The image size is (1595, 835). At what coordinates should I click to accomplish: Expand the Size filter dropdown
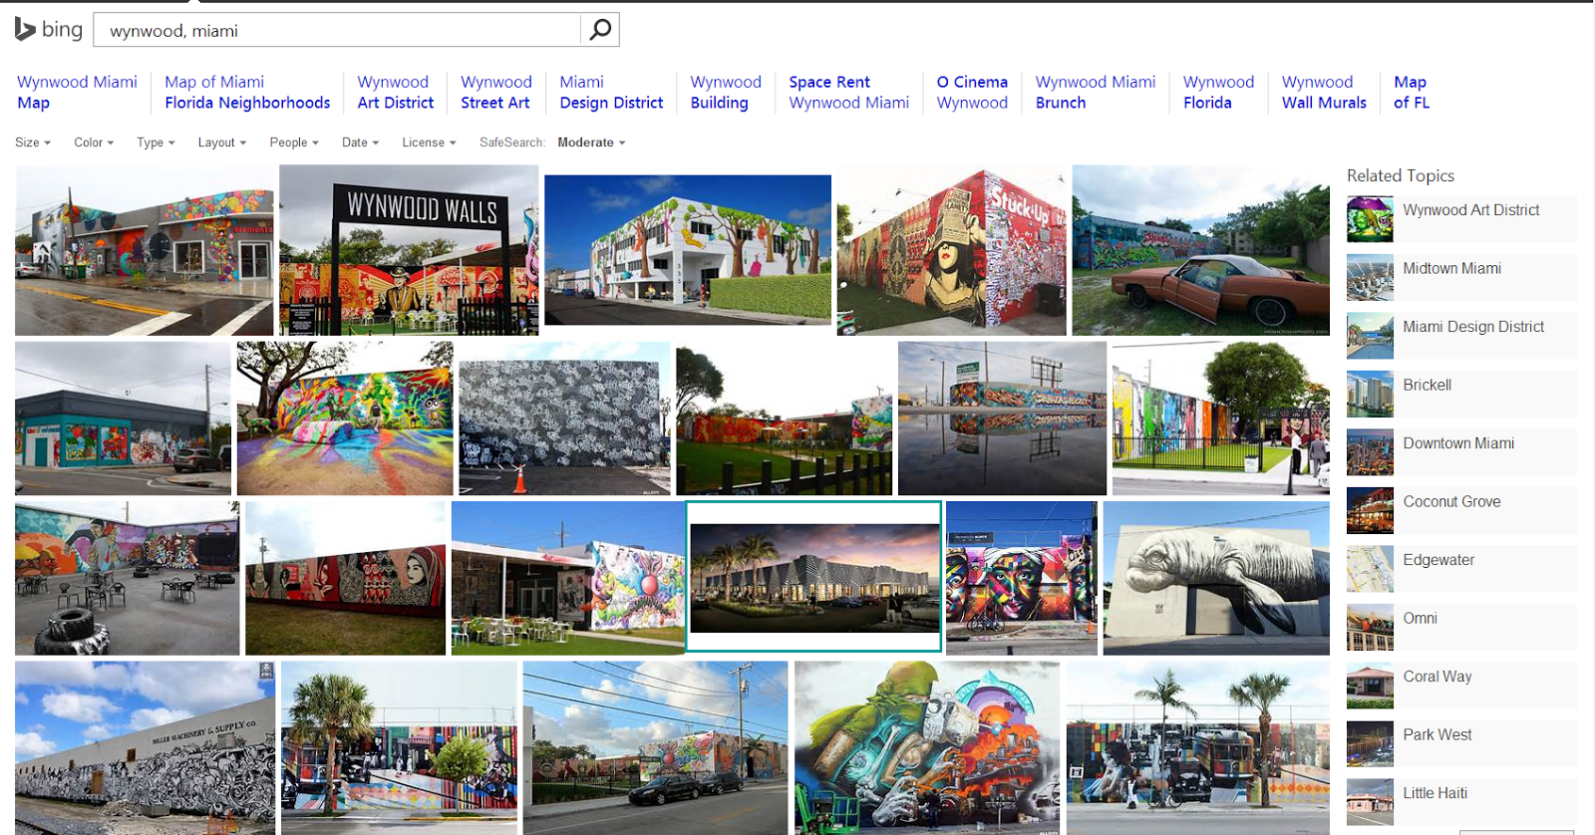click(33, 142)
